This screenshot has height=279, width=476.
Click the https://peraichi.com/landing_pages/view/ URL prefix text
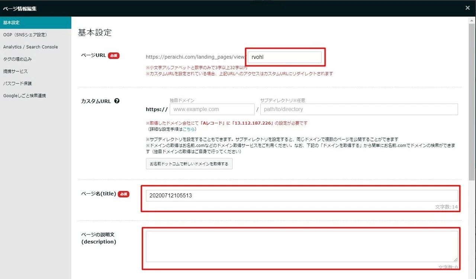coord(195,57)
